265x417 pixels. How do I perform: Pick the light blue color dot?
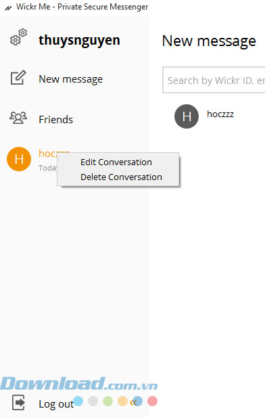(x=78, y=401)
